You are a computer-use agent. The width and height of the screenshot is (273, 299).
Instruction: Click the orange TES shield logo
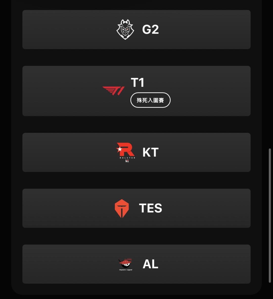(x=122, y=208)
